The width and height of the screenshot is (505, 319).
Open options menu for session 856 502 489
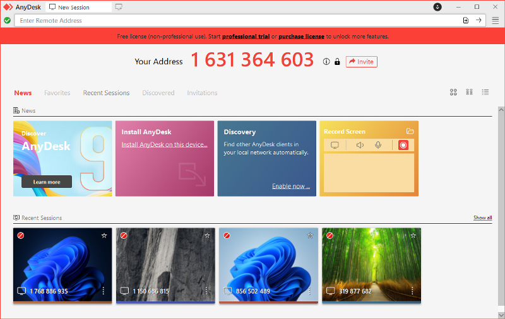tap(309, 291)
